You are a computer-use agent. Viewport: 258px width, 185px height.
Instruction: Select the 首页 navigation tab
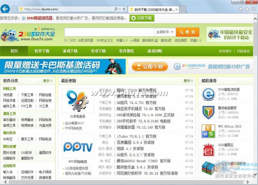point(14,51)
